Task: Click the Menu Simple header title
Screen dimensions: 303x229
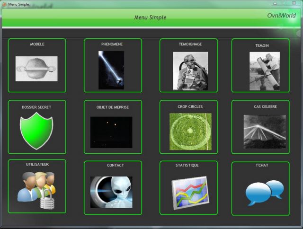Action: pyautogui.click(x=150, y=18)
